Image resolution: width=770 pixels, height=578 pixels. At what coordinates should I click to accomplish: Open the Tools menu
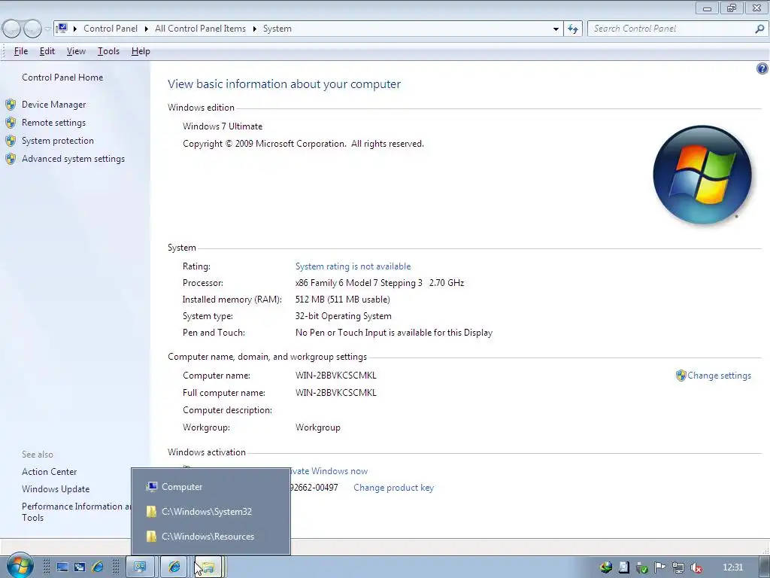(108, 51)
